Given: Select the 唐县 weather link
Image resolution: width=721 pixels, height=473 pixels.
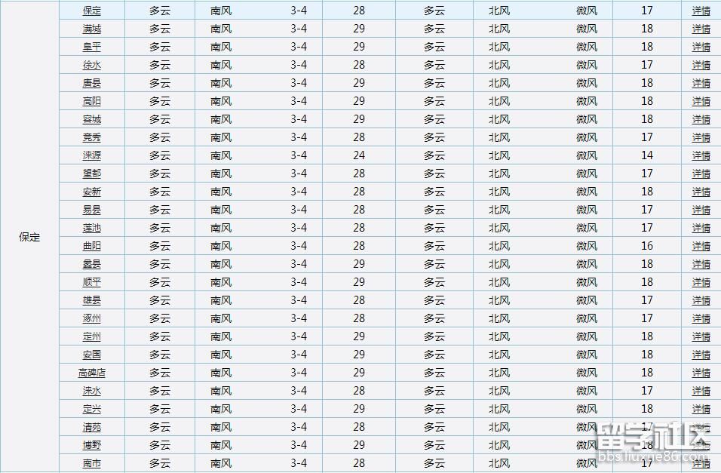Looking at the screenshot, I should click(91, 83).
